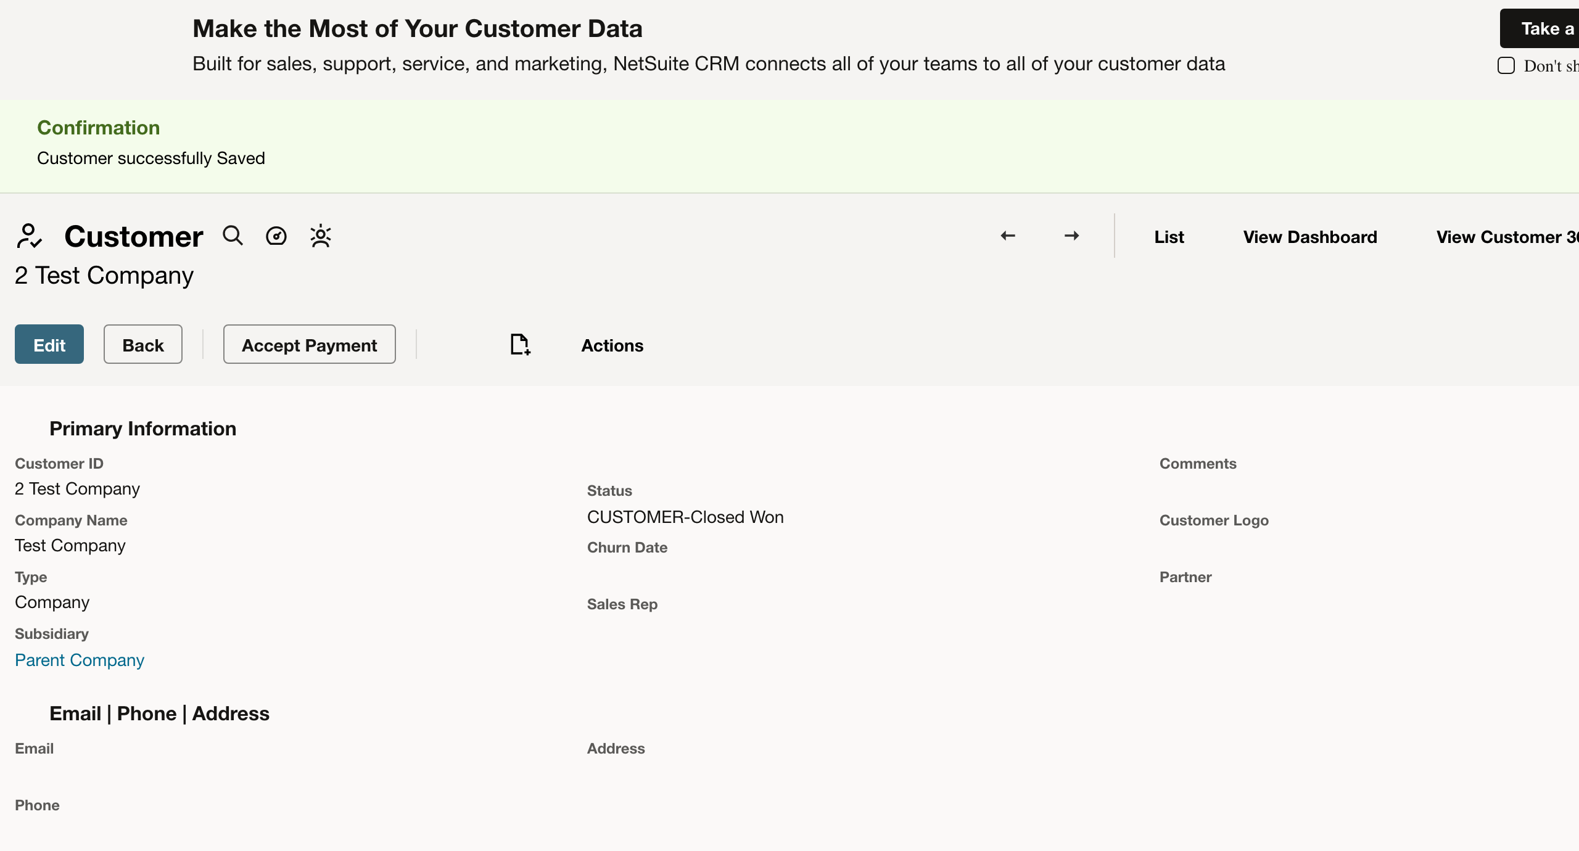Click the Take a tour button

tap(1540, 28)
